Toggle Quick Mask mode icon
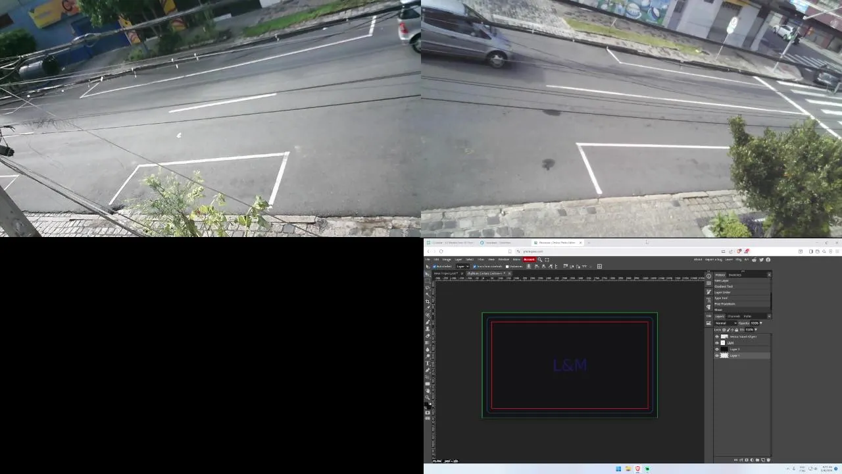 pos(428,413)
